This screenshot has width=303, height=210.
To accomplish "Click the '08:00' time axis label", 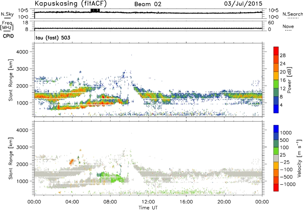I will (110, 202).
